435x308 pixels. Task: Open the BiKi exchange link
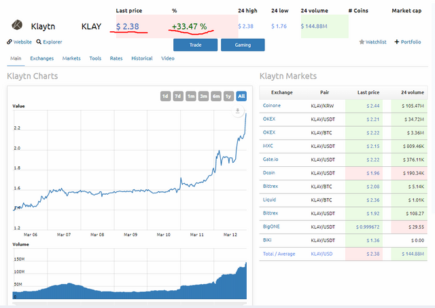[267, 240]
